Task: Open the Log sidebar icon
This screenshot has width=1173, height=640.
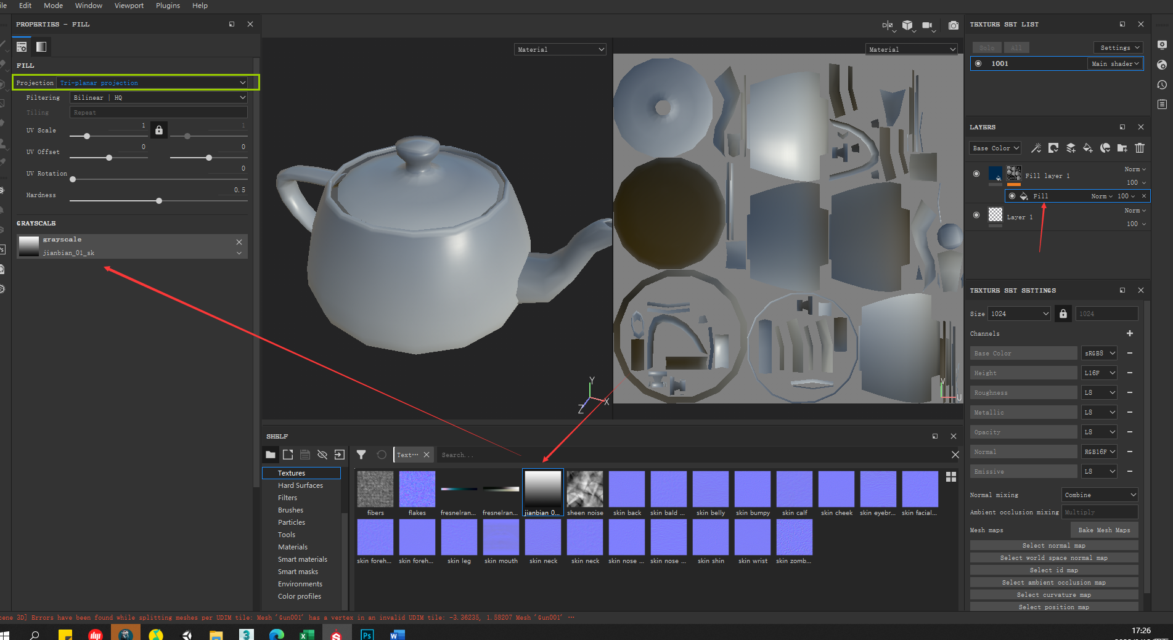Action: (x=1162, y=104)
